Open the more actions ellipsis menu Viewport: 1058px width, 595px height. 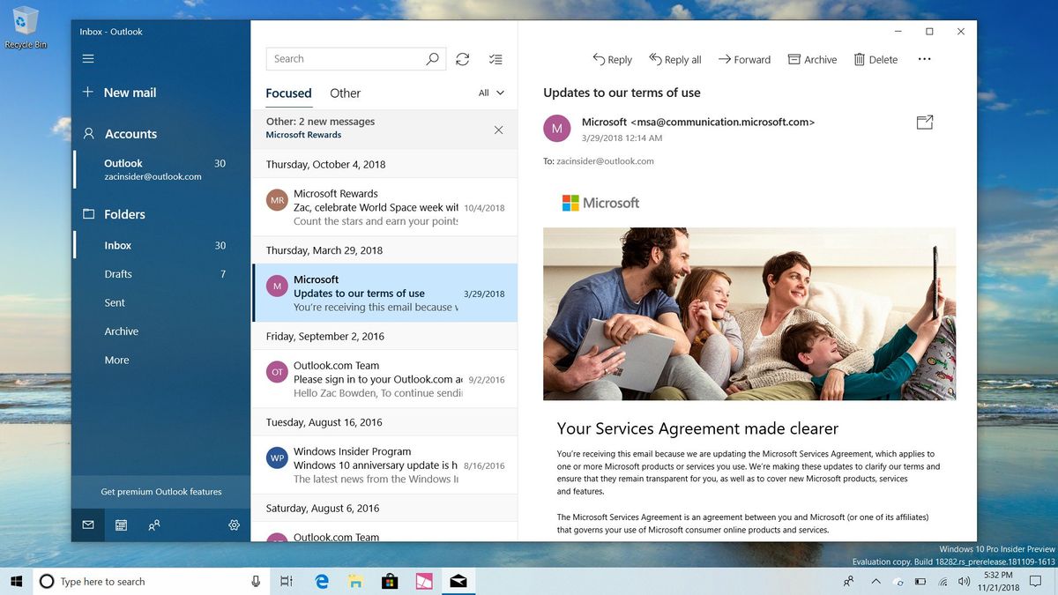924,59
